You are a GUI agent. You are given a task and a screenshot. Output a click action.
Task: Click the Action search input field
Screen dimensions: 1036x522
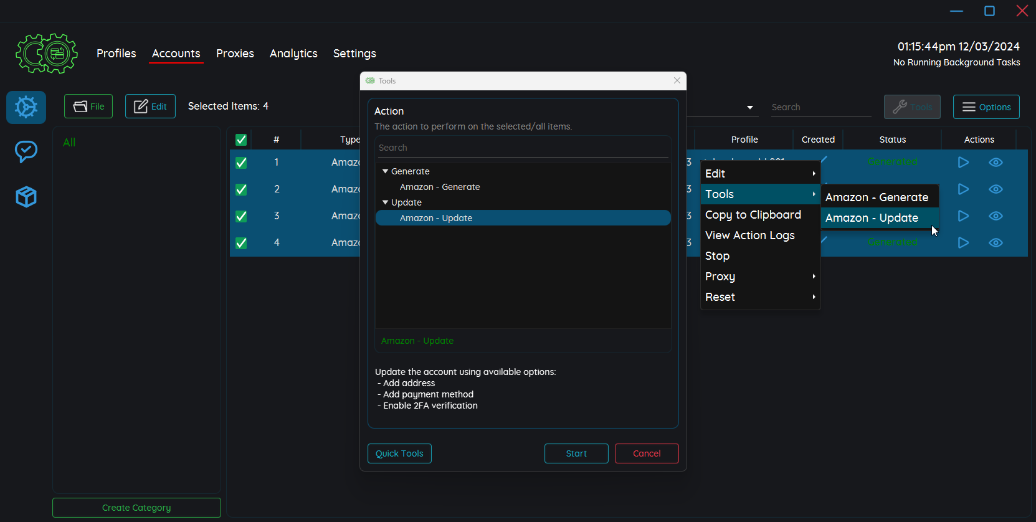(x=522, y=148)
